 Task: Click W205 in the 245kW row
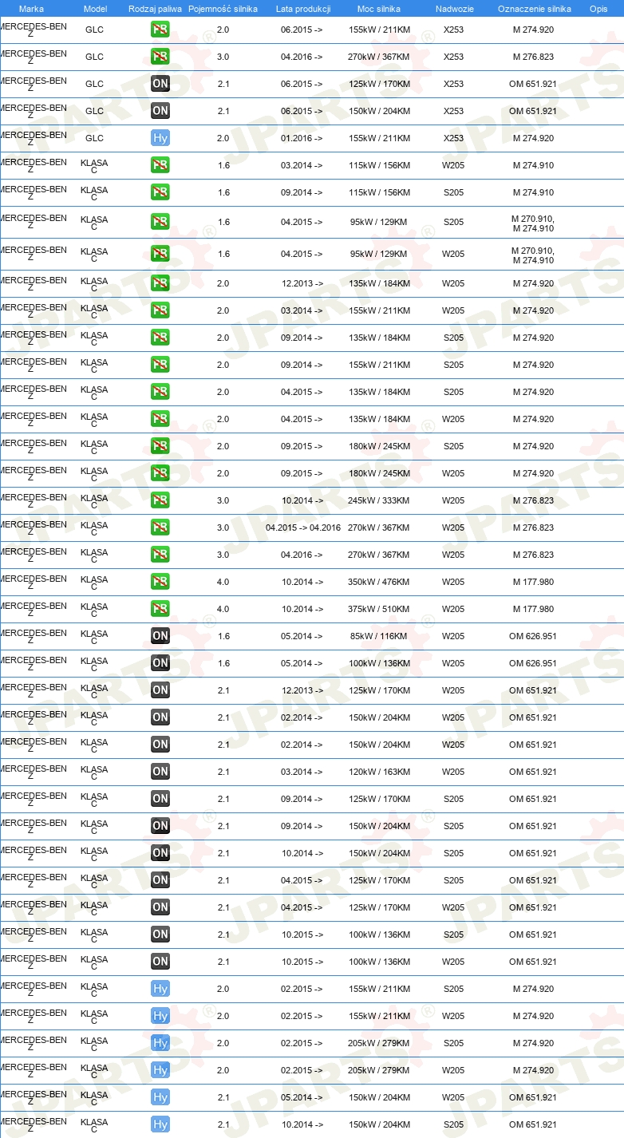point(453,501)
